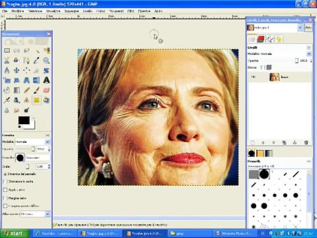This screenshot has height=238, width=317.
Task: Select the Pencil tool
Action: pyautogui.click(x=26, y=90)
